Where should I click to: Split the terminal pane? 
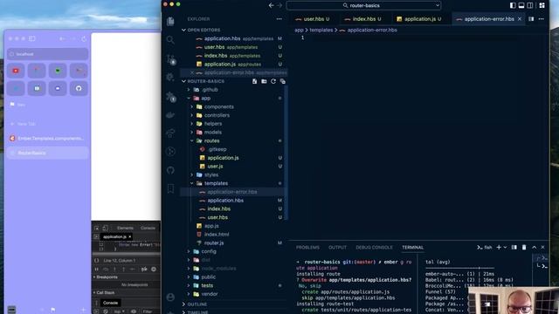pos(514,247)
